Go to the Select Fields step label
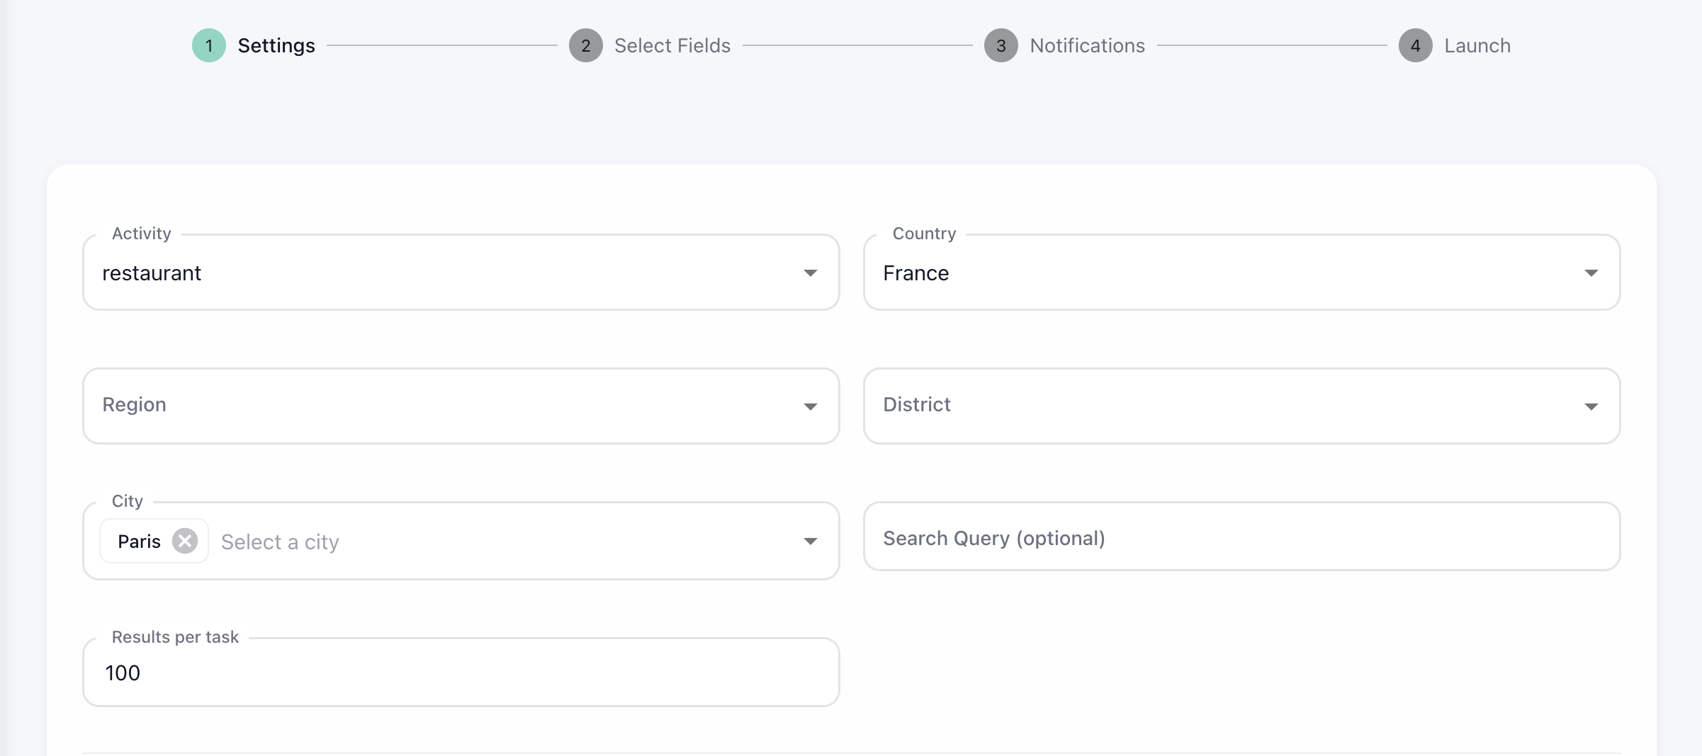1702x756 pixels. coord(672,46)
